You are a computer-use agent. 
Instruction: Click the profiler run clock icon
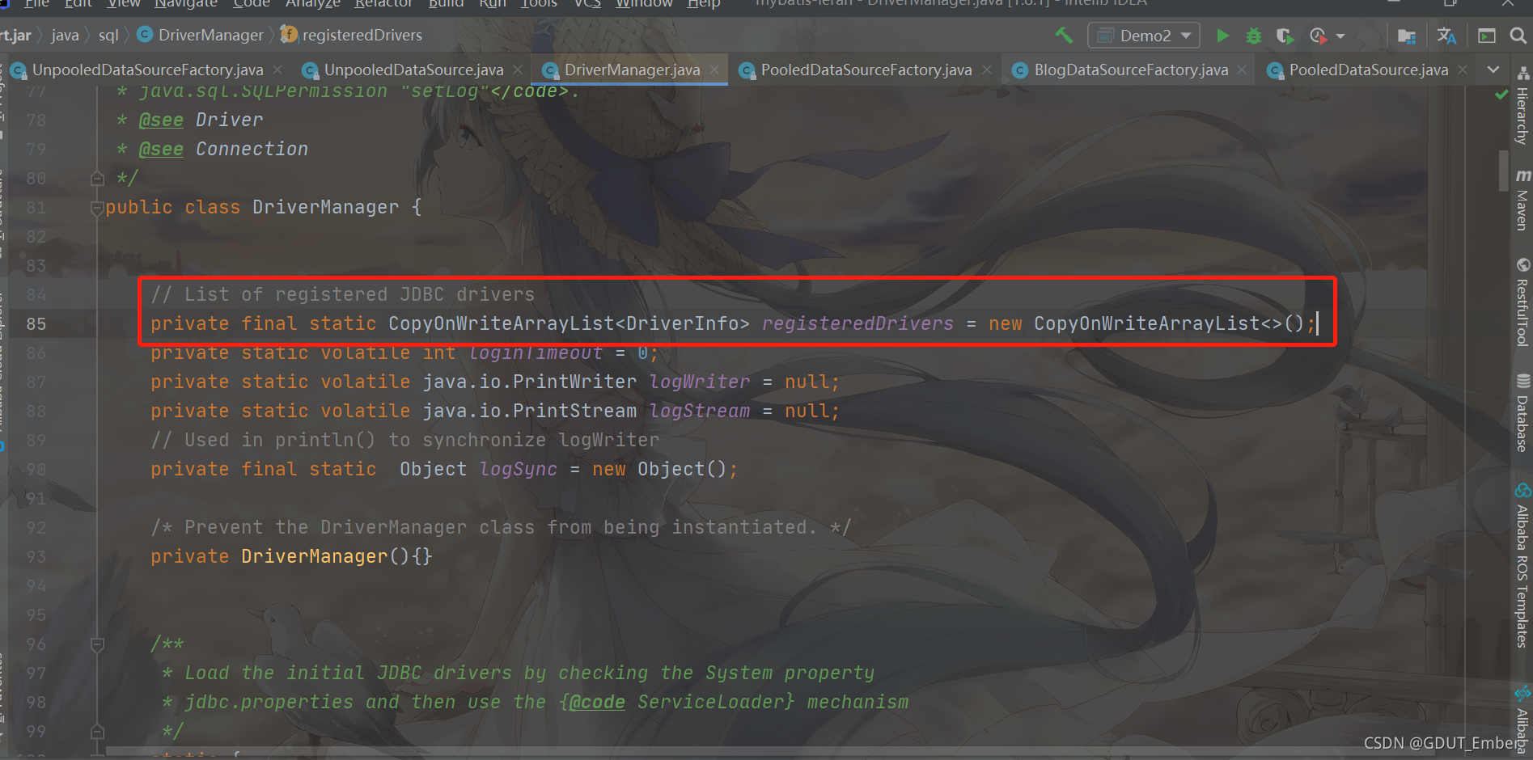point(1318,36)
